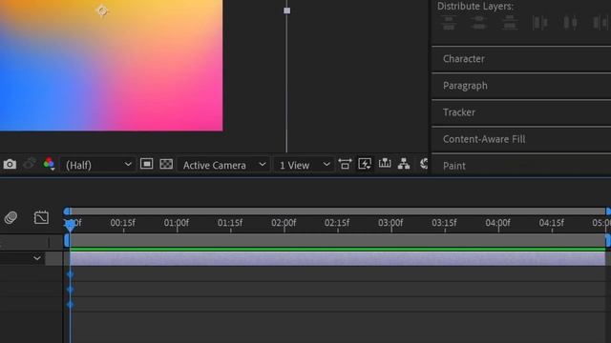Image resolution: width=611 pixels, height=343 pixels.
Task: Open the Active Camera dropdown
Action: [223, 165]
